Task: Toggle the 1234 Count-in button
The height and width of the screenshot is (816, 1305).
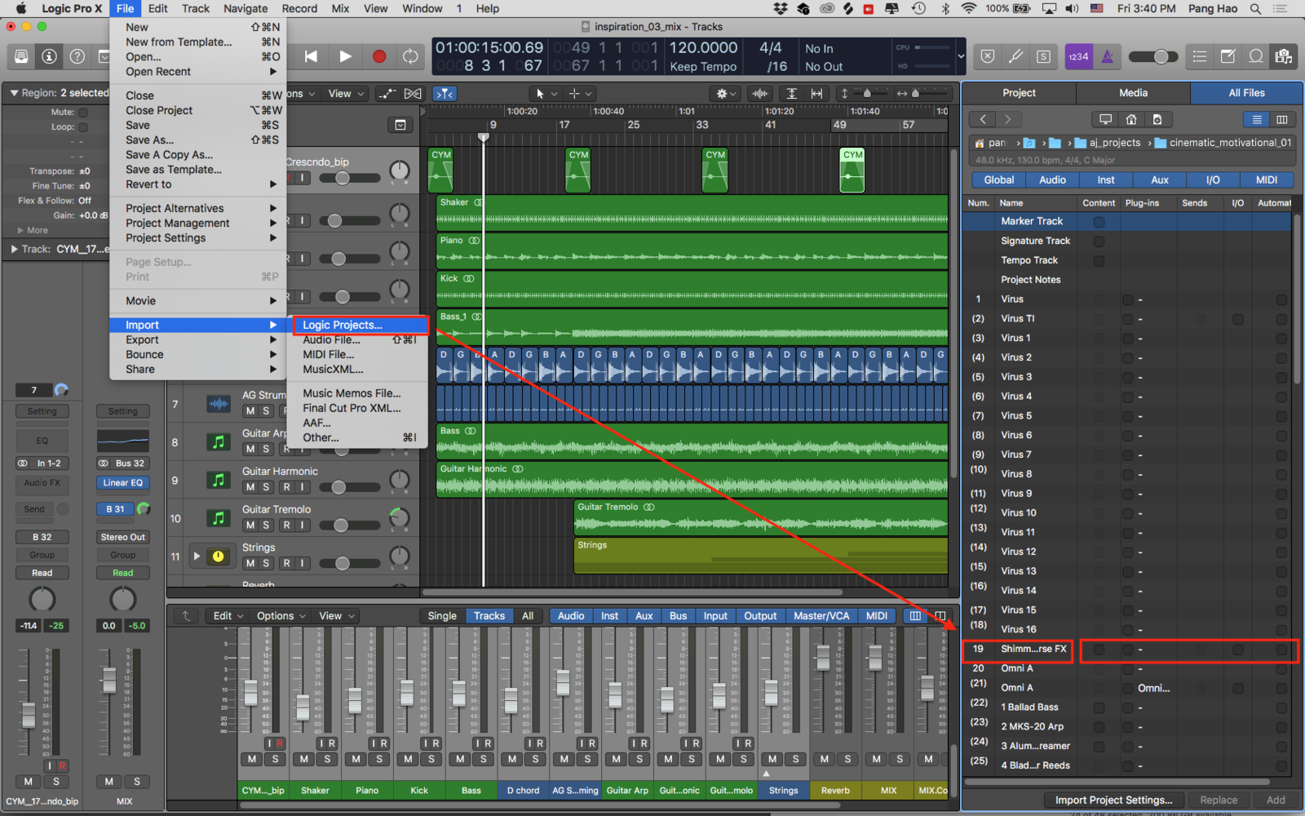Action: coord(1078,56)
